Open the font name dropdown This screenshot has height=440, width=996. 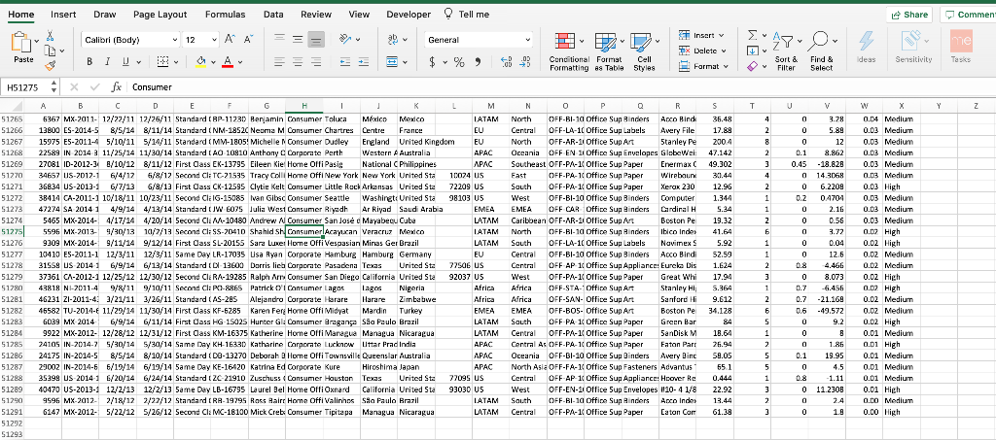pyautogui.click(x=175, y=40)
